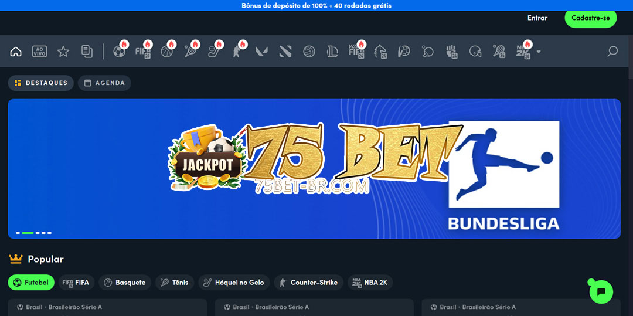
Task: Select the NBA 2K filter chip
Action: coord(370,283)
